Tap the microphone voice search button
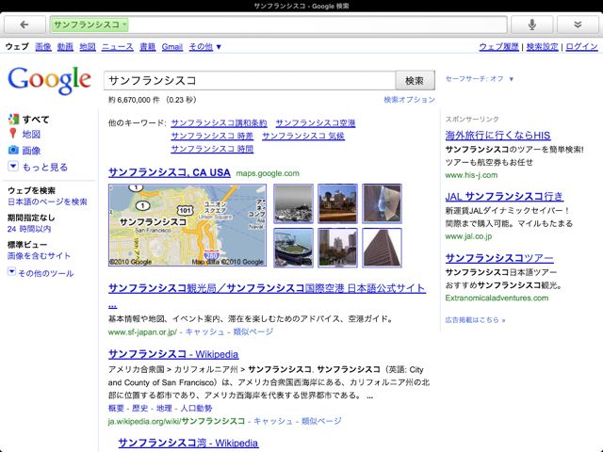603x452 pixels. [531, 25]
